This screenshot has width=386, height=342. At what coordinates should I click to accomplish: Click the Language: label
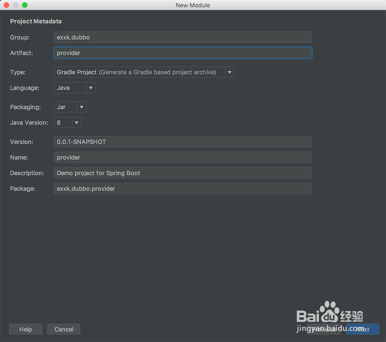pos(25,88)
